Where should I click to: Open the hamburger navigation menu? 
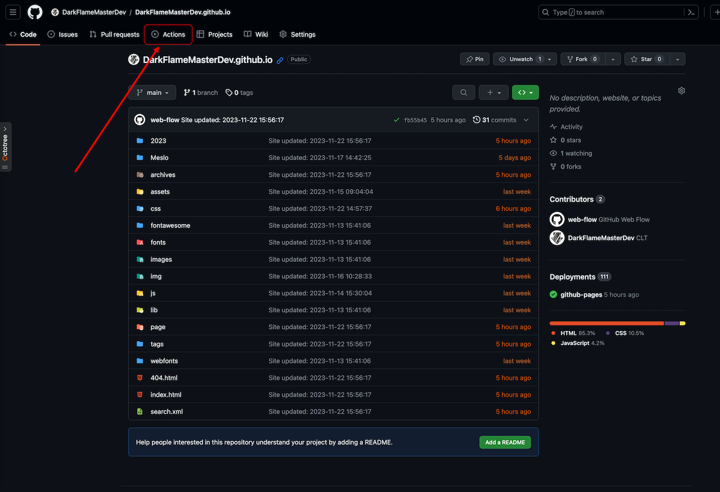tap(13, 12)
